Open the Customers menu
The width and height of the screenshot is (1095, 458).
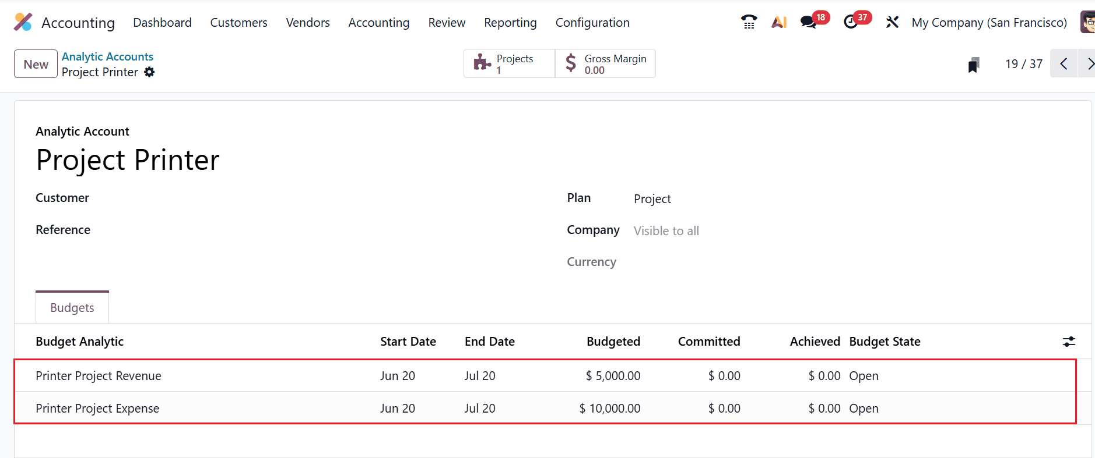238,23
